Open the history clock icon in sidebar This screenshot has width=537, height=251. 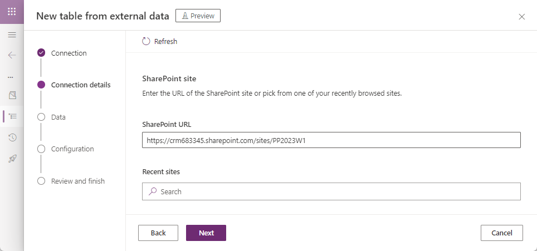coord(12,137)
